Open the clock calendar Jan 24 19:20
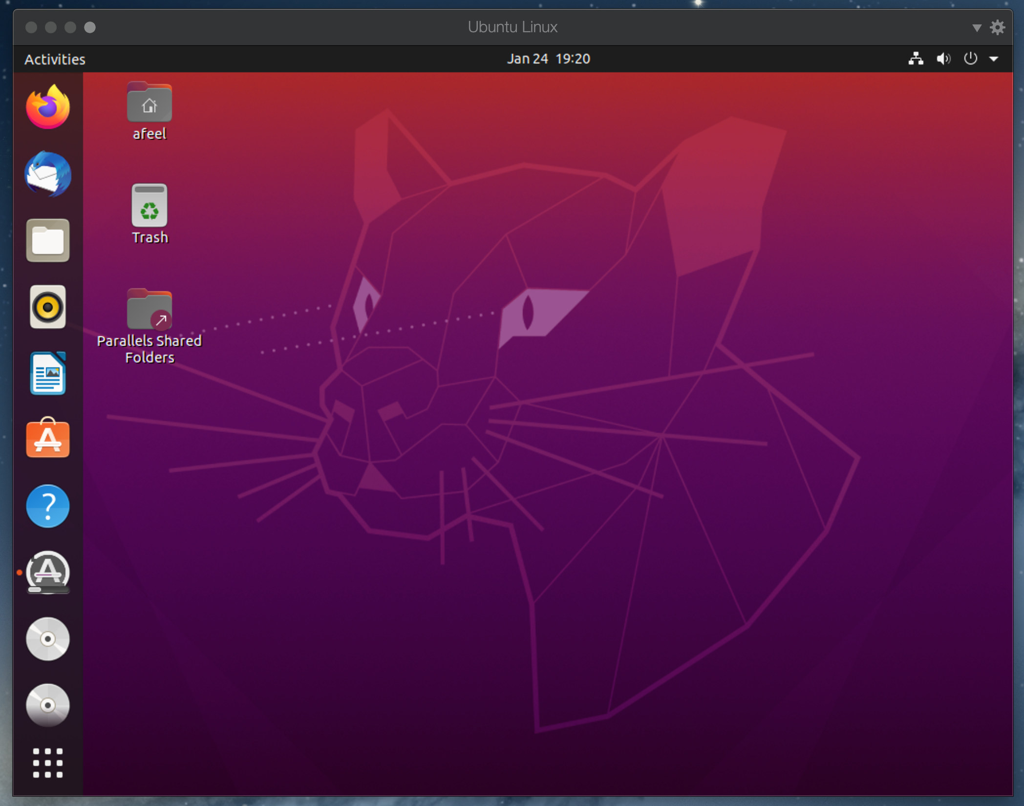 tap(548, 59)
